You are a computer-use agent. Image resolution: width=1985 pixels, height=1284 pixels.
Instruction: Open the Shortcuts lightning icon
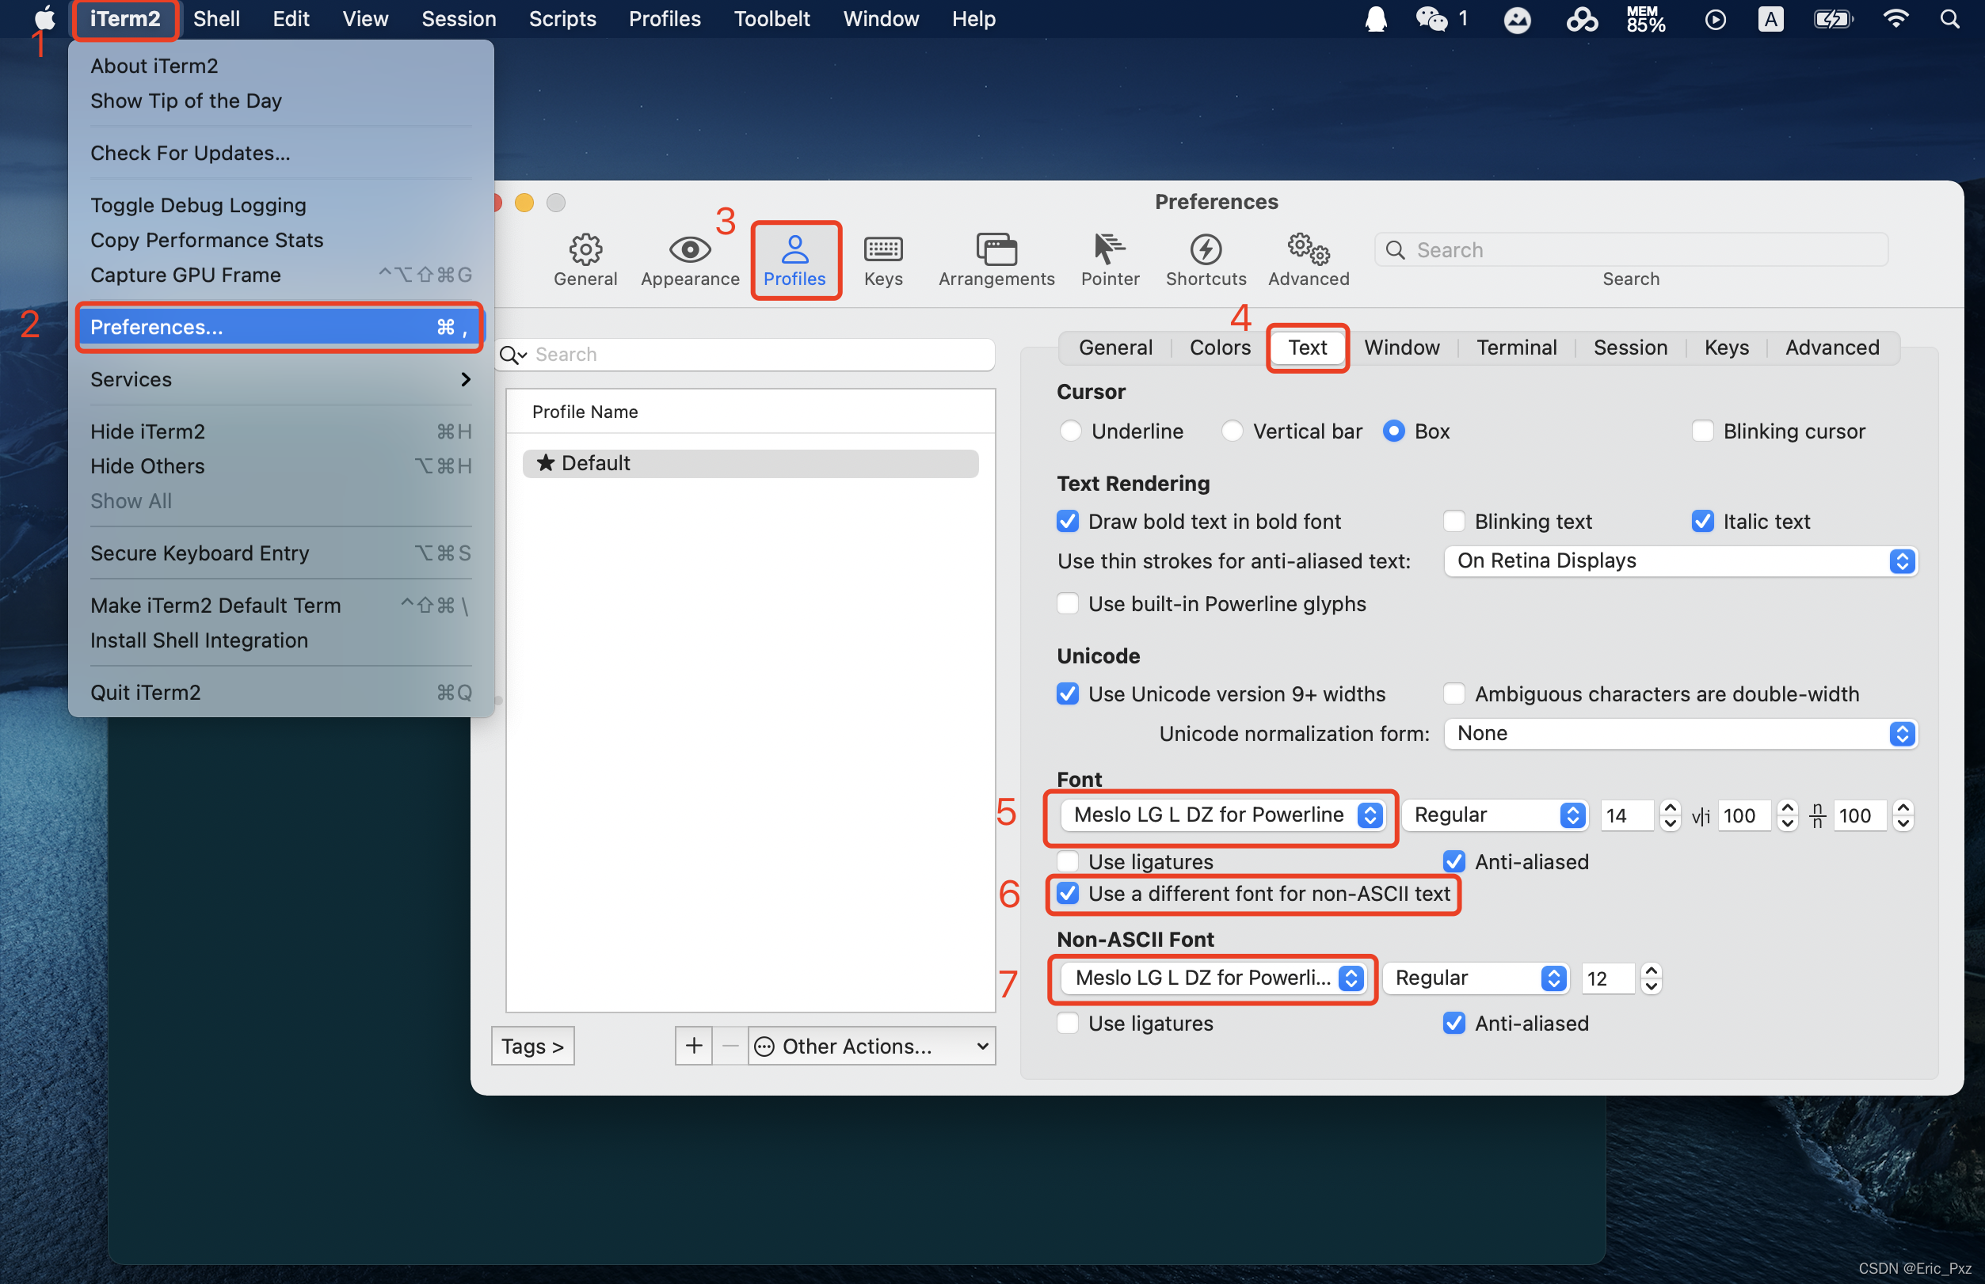[1206, 260]
